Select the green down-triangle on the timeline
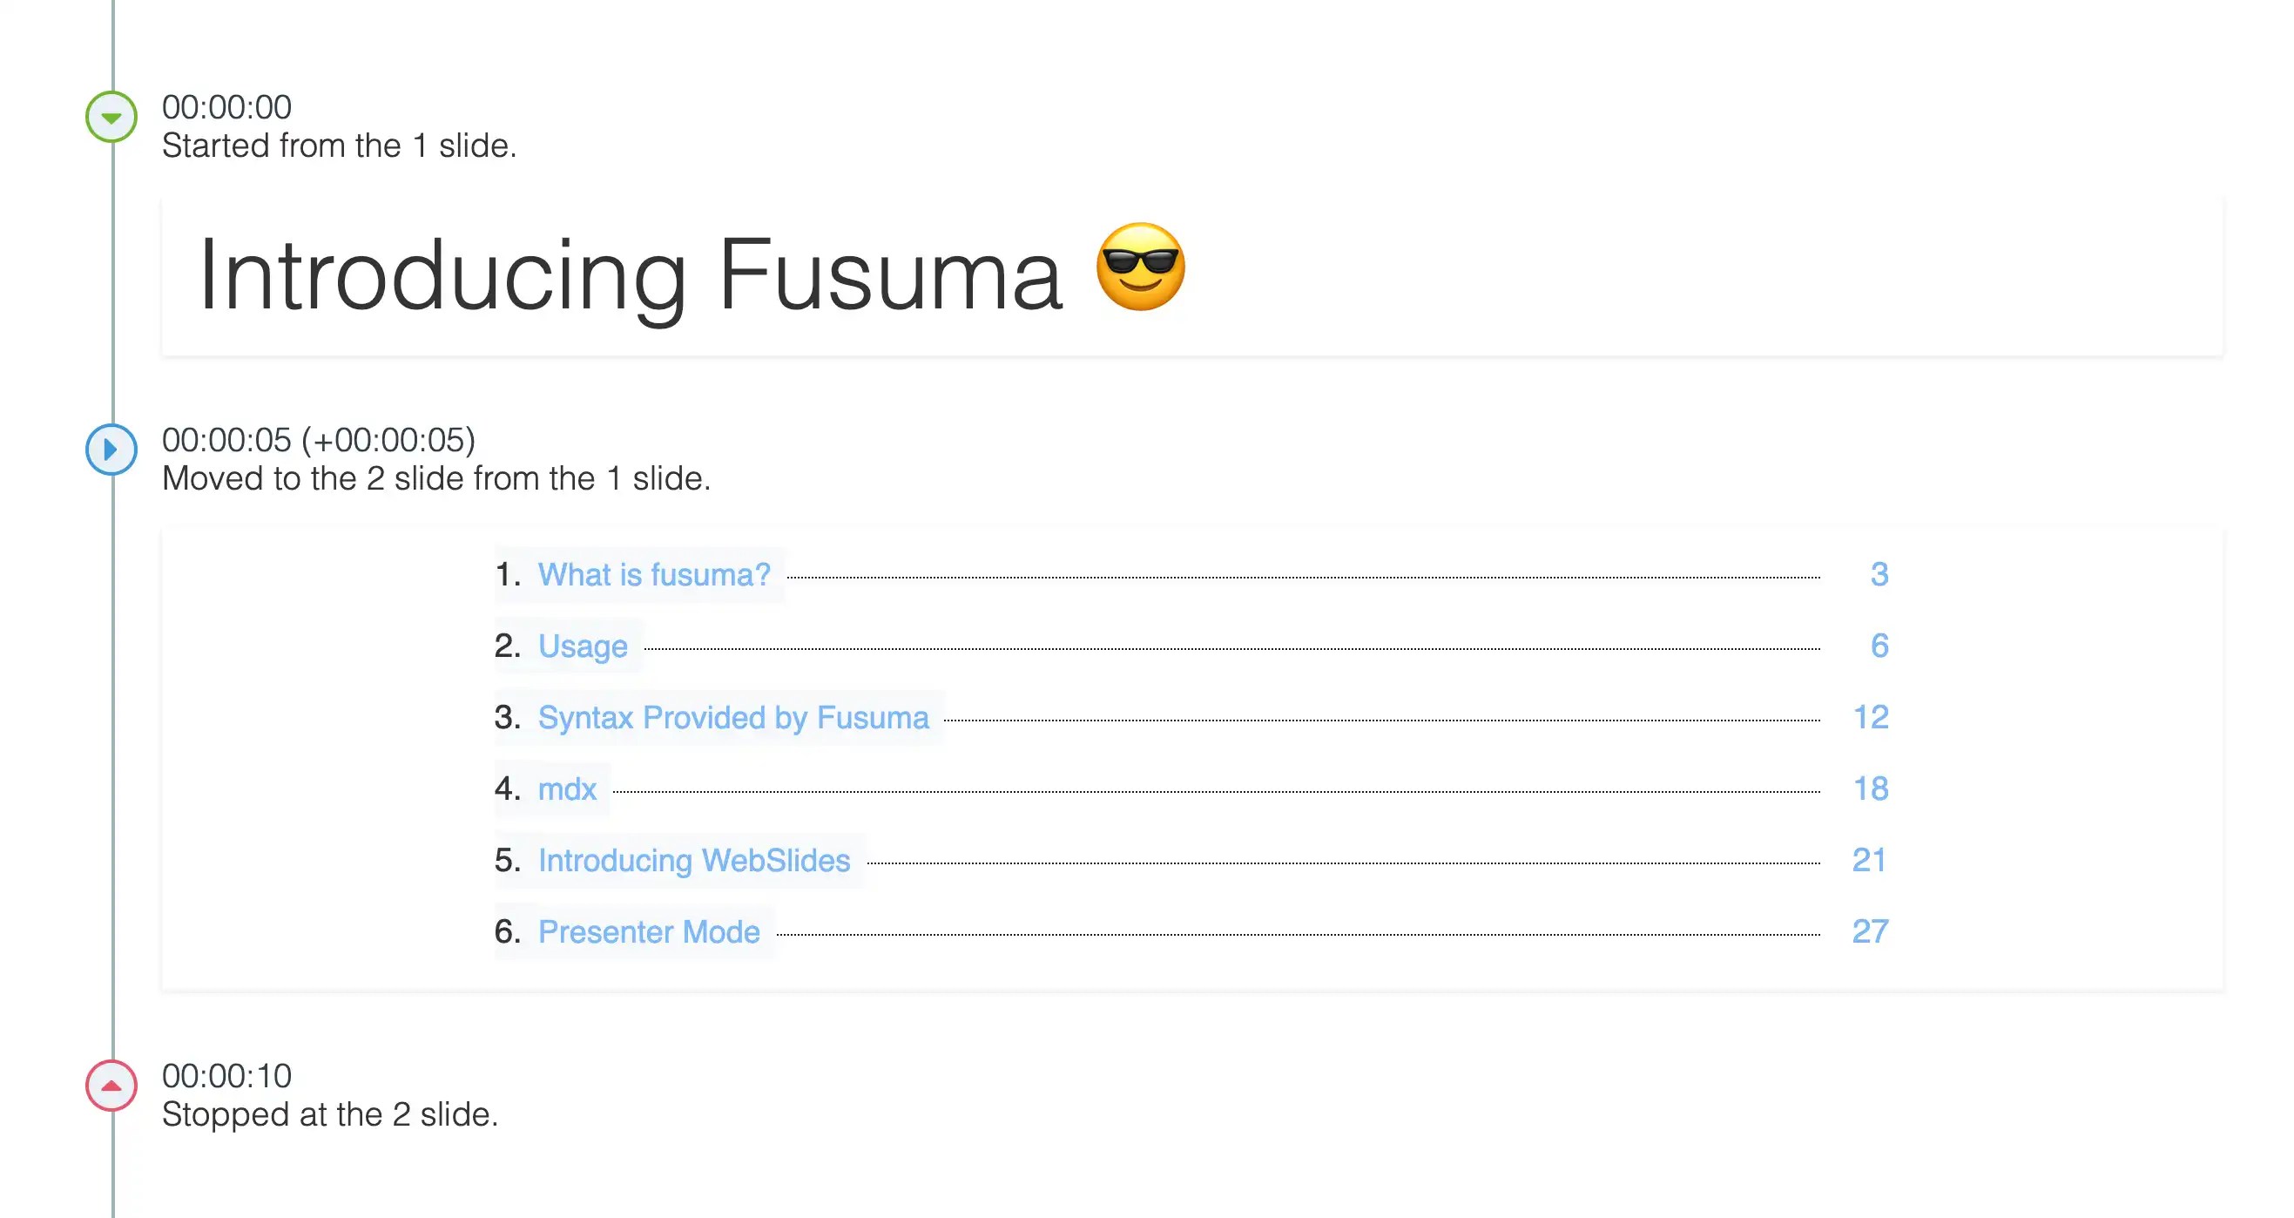 [111, 116]
